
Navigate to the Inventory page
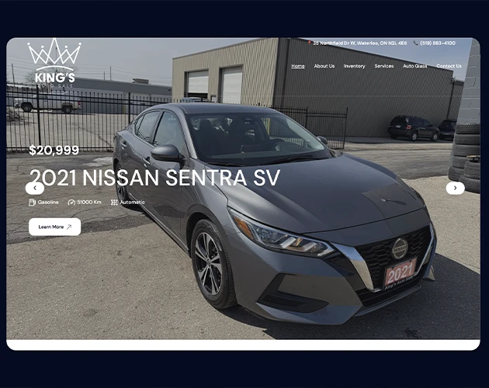[x=354, y=66]
